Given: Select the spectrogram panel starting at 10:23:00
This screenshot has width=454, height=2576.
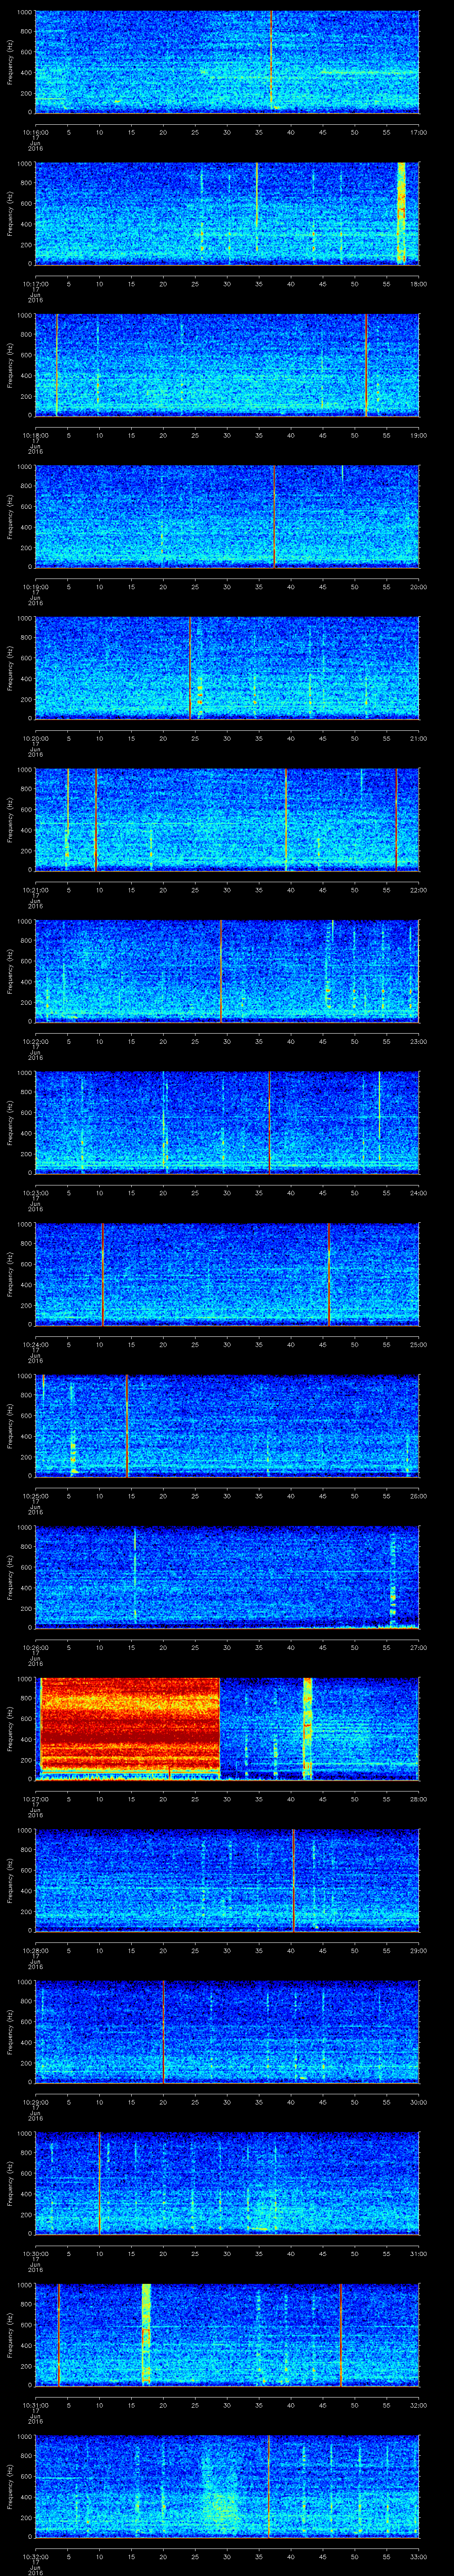Looking at the screenshot, I should pos(227,1123).
